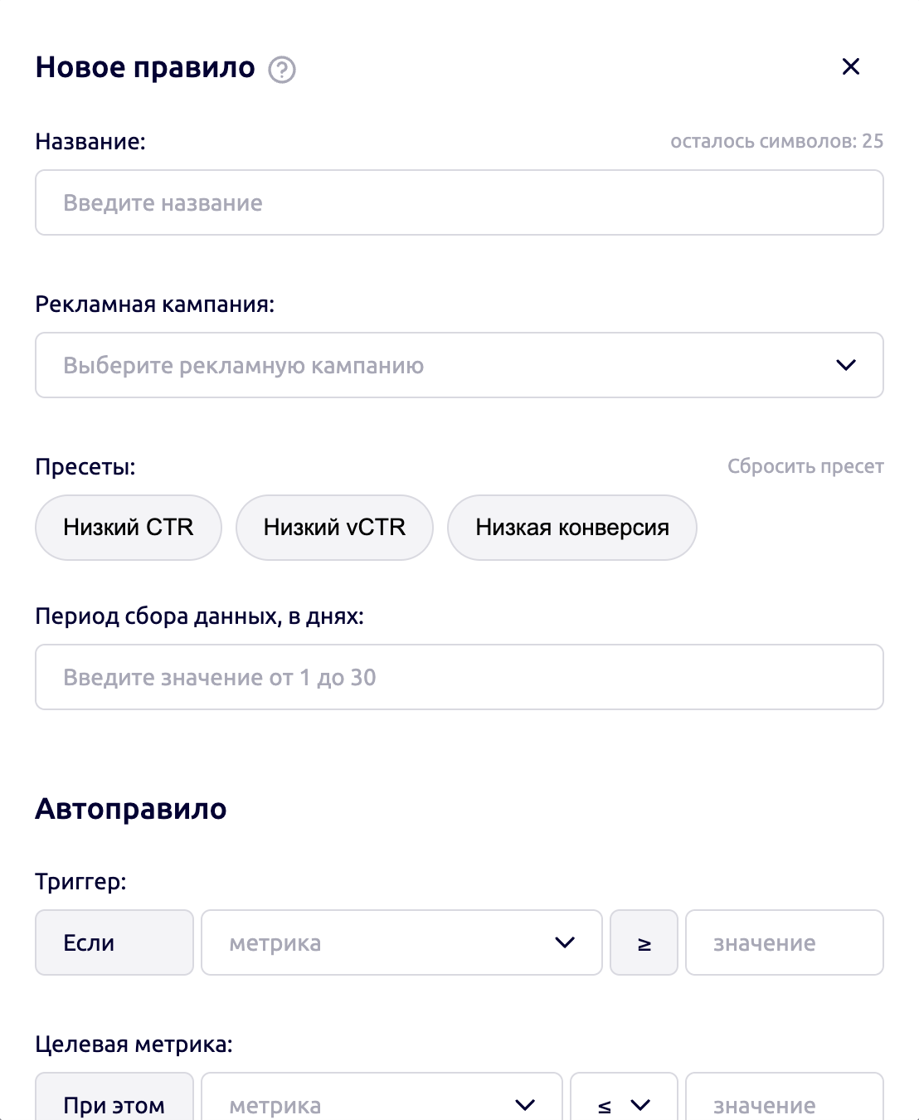919x1120 pixels.
Task: Click the Введите название input field
Action: click(459, 202)
